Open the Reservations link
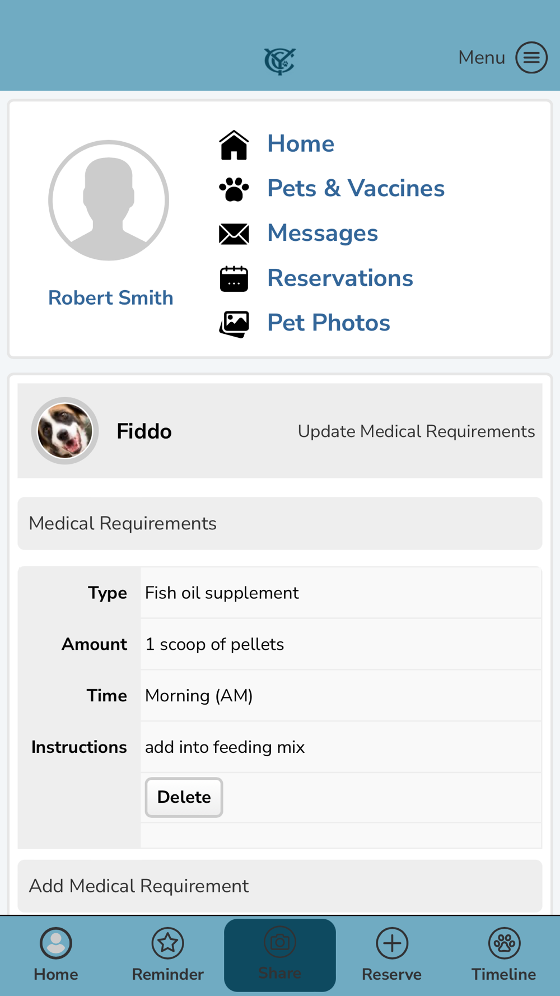The image size is (560, 996). coord(340,278)
